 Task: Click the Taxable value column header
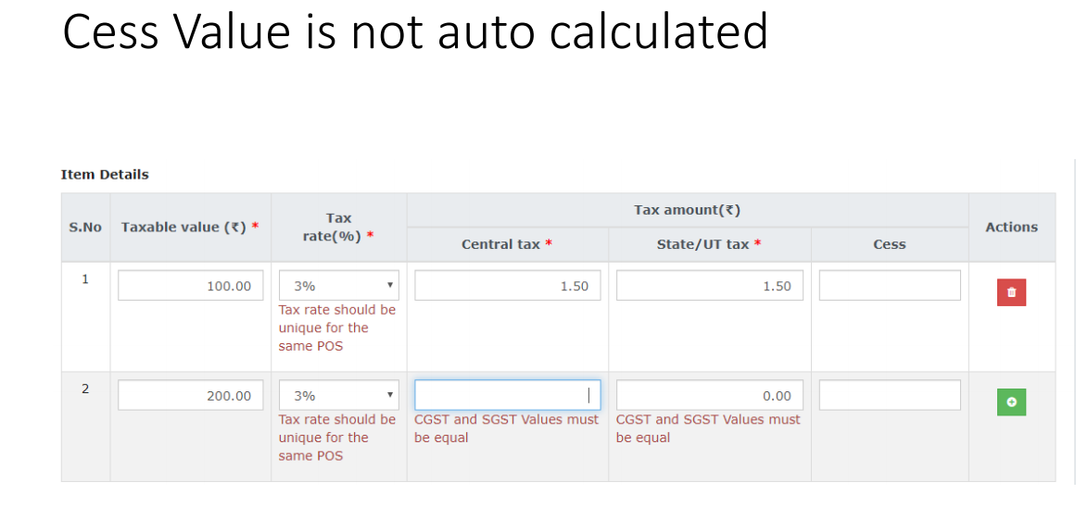(190, 227)
